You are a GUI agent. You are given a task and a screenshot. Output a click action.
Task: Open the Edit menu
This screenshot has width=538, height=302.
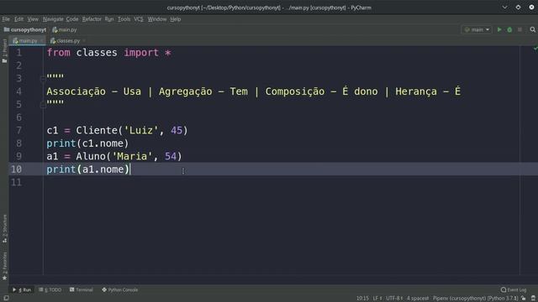(x=18, y=19)
